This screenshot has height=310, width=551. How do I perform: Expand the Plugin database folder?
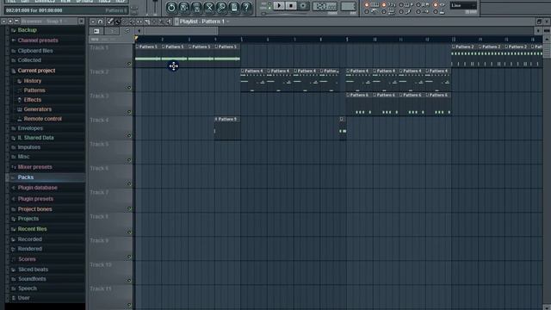tap(37, 188)
